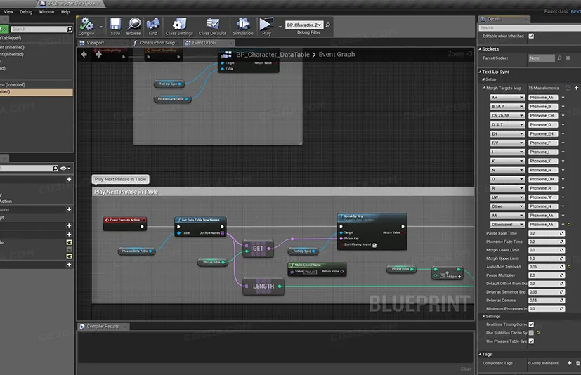Click the magnifier beside the Debug Filter
This screenshot has height=375, width=581.
click(x=328, y=25)
